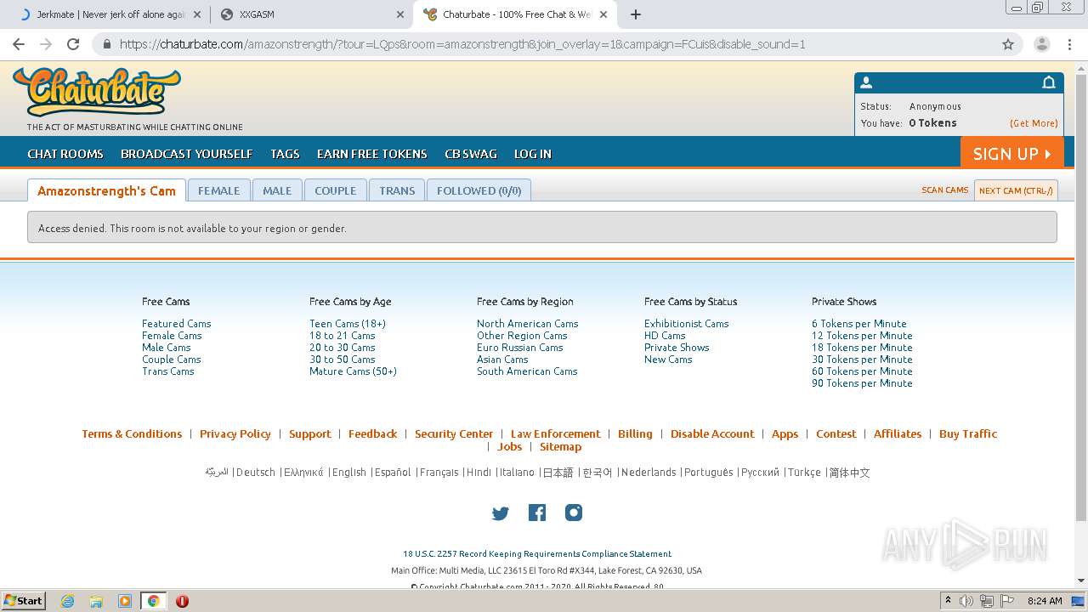This screenshot has width=1088, height=612.
Task: Open 6 Tokens per Minute link
Action: pyautogui.click(x=859, y=324)
